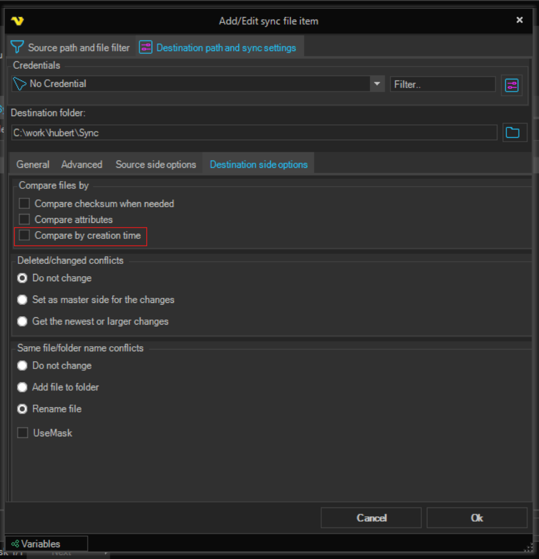
Task: Browse for destination folder with folder icon
Action: [x=512, y=133]
